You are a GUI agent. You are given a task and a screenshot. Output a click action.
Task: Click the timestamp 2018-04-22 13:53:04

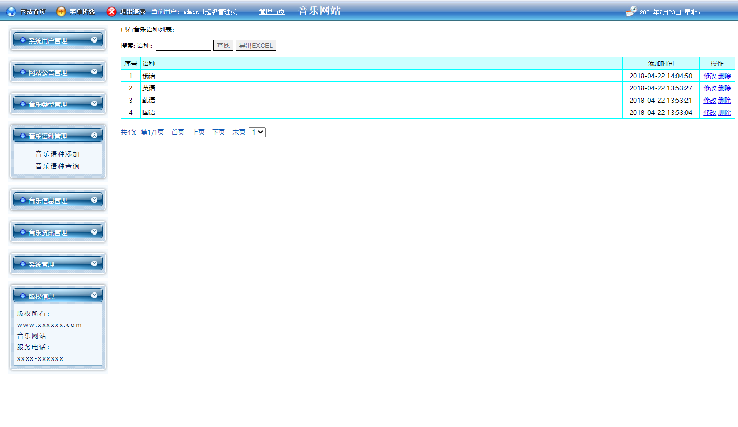coord(661,112)
